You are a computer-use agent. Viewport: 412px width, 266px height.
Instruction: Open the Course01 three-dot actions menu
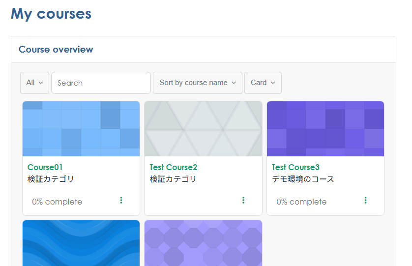[121, 200]
